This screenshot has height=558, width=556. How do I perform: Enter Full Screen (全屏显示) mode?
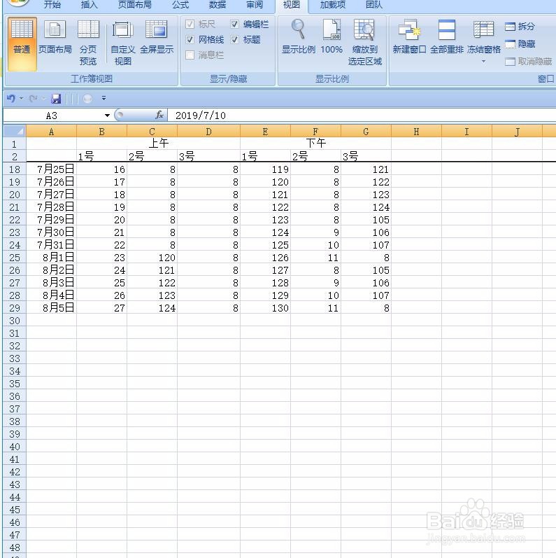click(x=157, y=37)
